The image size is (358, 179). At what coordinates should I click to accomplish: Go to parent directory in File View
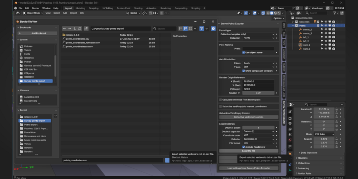75,28
